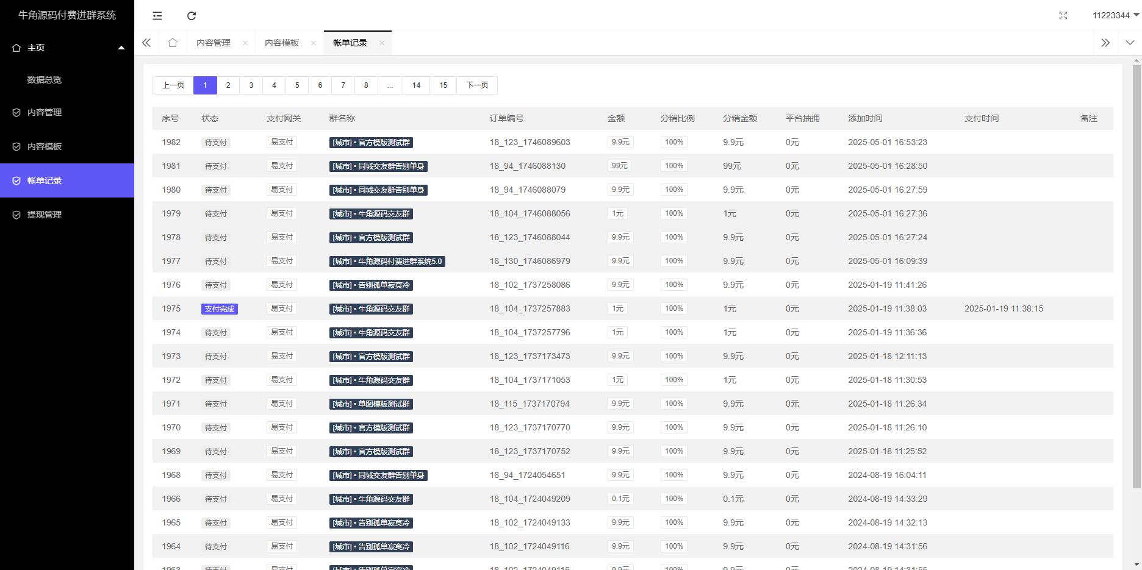This screenshot has width=1142, height=570.
Task: Click the 牛角源码付费进群系统 logo title
Action: (67, 15)
